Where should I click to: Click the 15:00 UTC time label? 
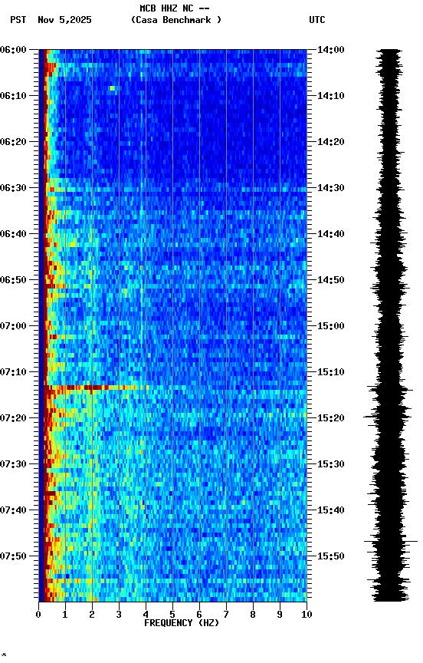coord(331,326)
